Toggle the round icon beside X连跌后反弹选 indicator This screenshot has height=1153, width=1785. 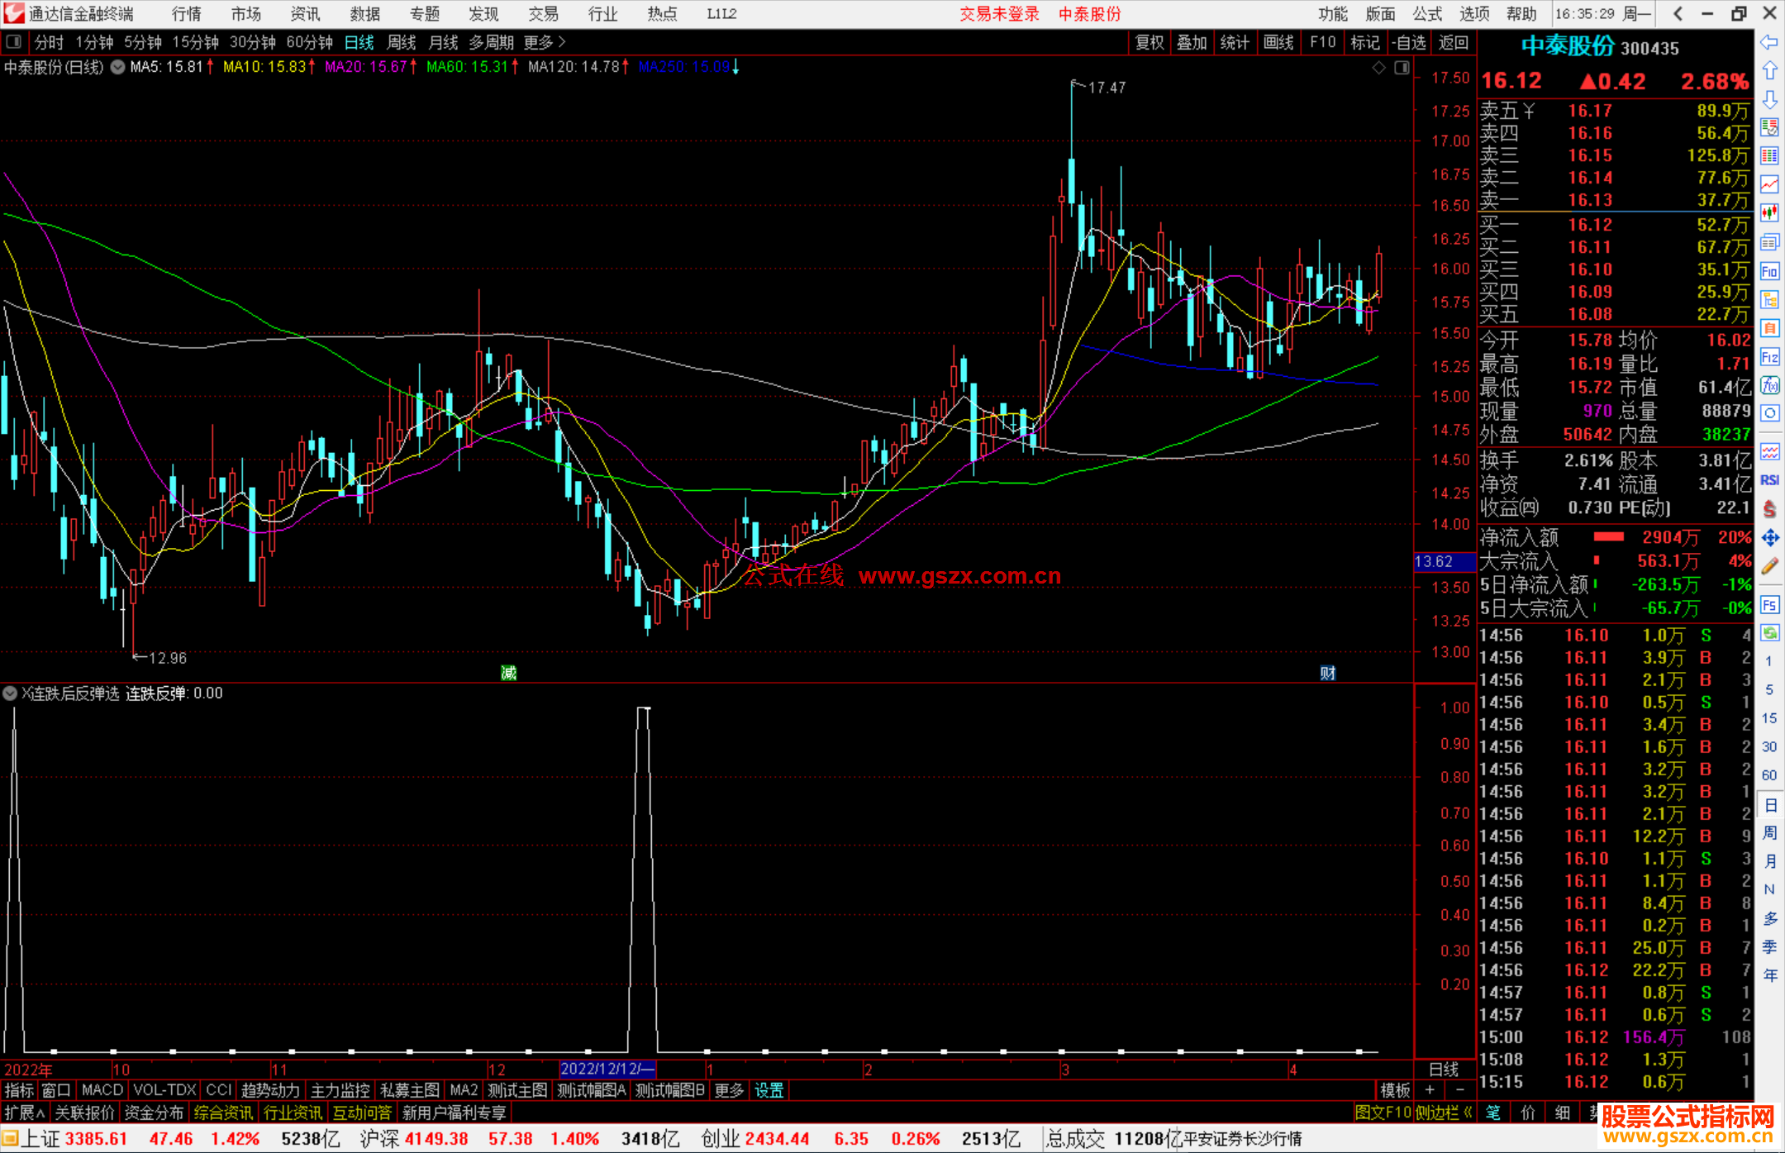coord(10,693)
